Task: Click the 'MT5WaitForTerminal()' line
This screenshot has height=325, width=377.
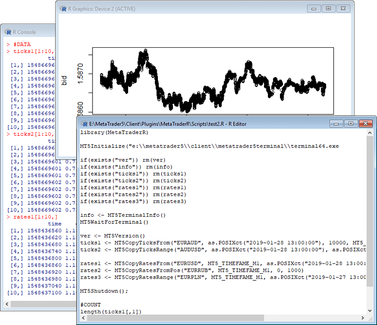Action: 114,222
